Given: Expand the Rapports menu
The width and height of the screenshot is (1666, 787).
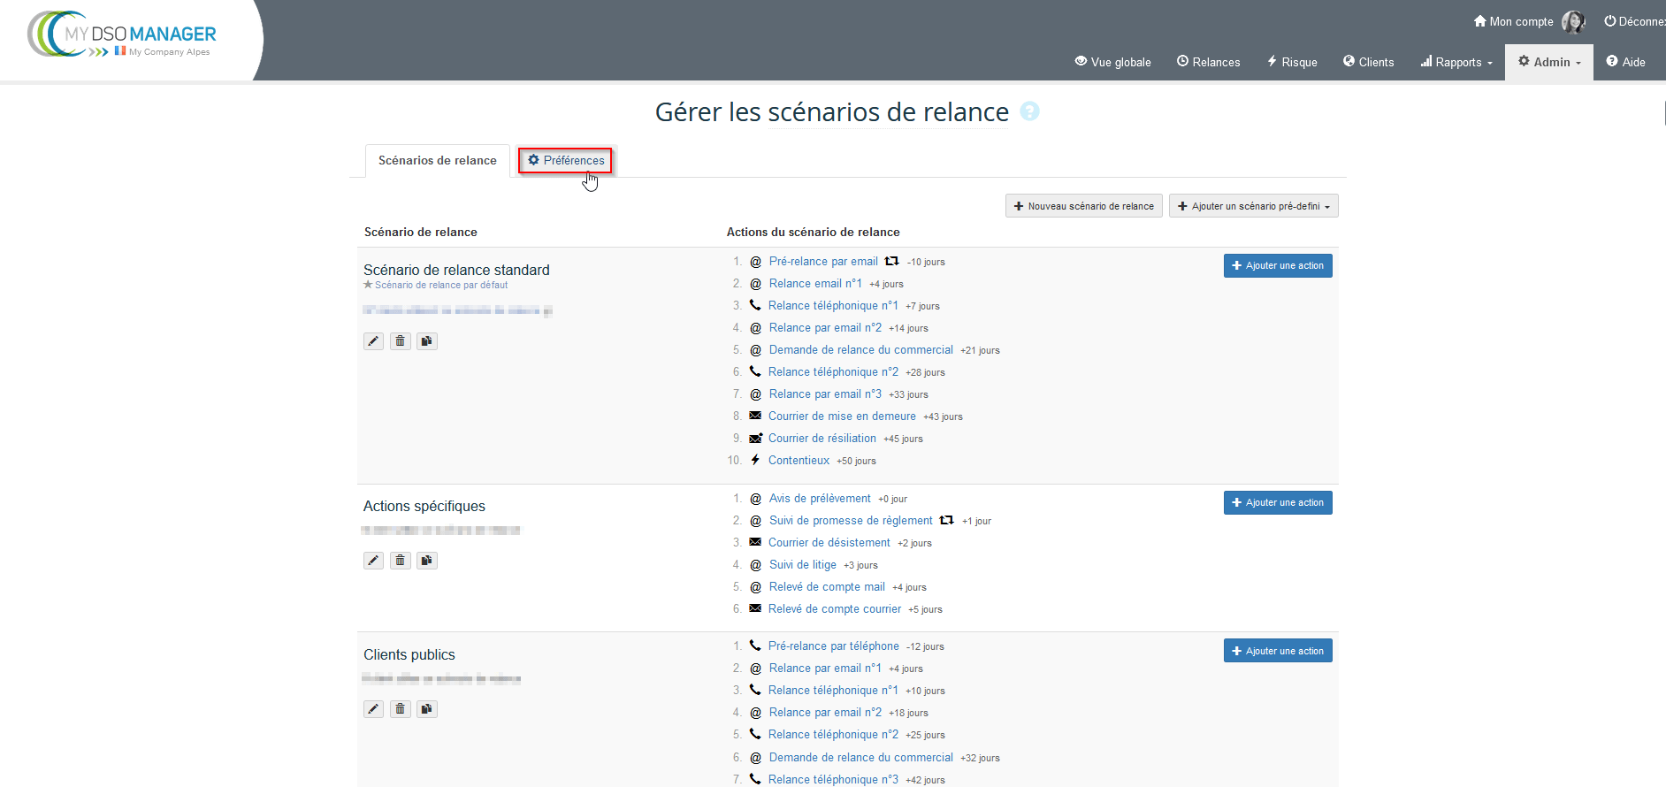Looking at the screenshot, I should tap(1456, 62).
